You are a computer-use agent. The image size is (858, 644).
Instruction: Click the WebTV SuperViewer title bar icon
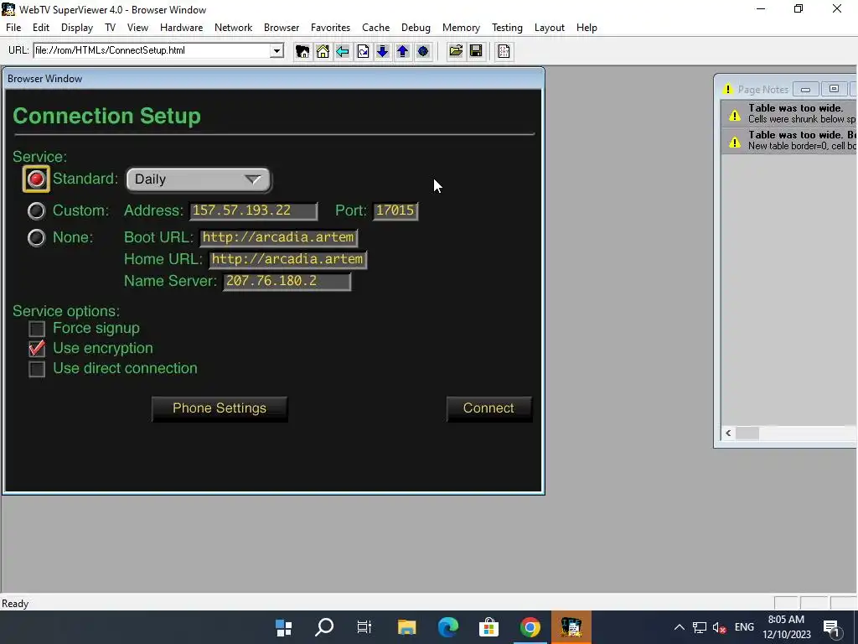[x=8, y=9]
